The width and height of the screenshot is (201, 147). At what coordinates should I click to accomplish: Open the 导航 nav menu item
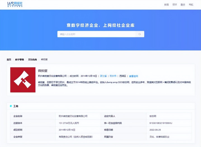(x=191, y=4)
